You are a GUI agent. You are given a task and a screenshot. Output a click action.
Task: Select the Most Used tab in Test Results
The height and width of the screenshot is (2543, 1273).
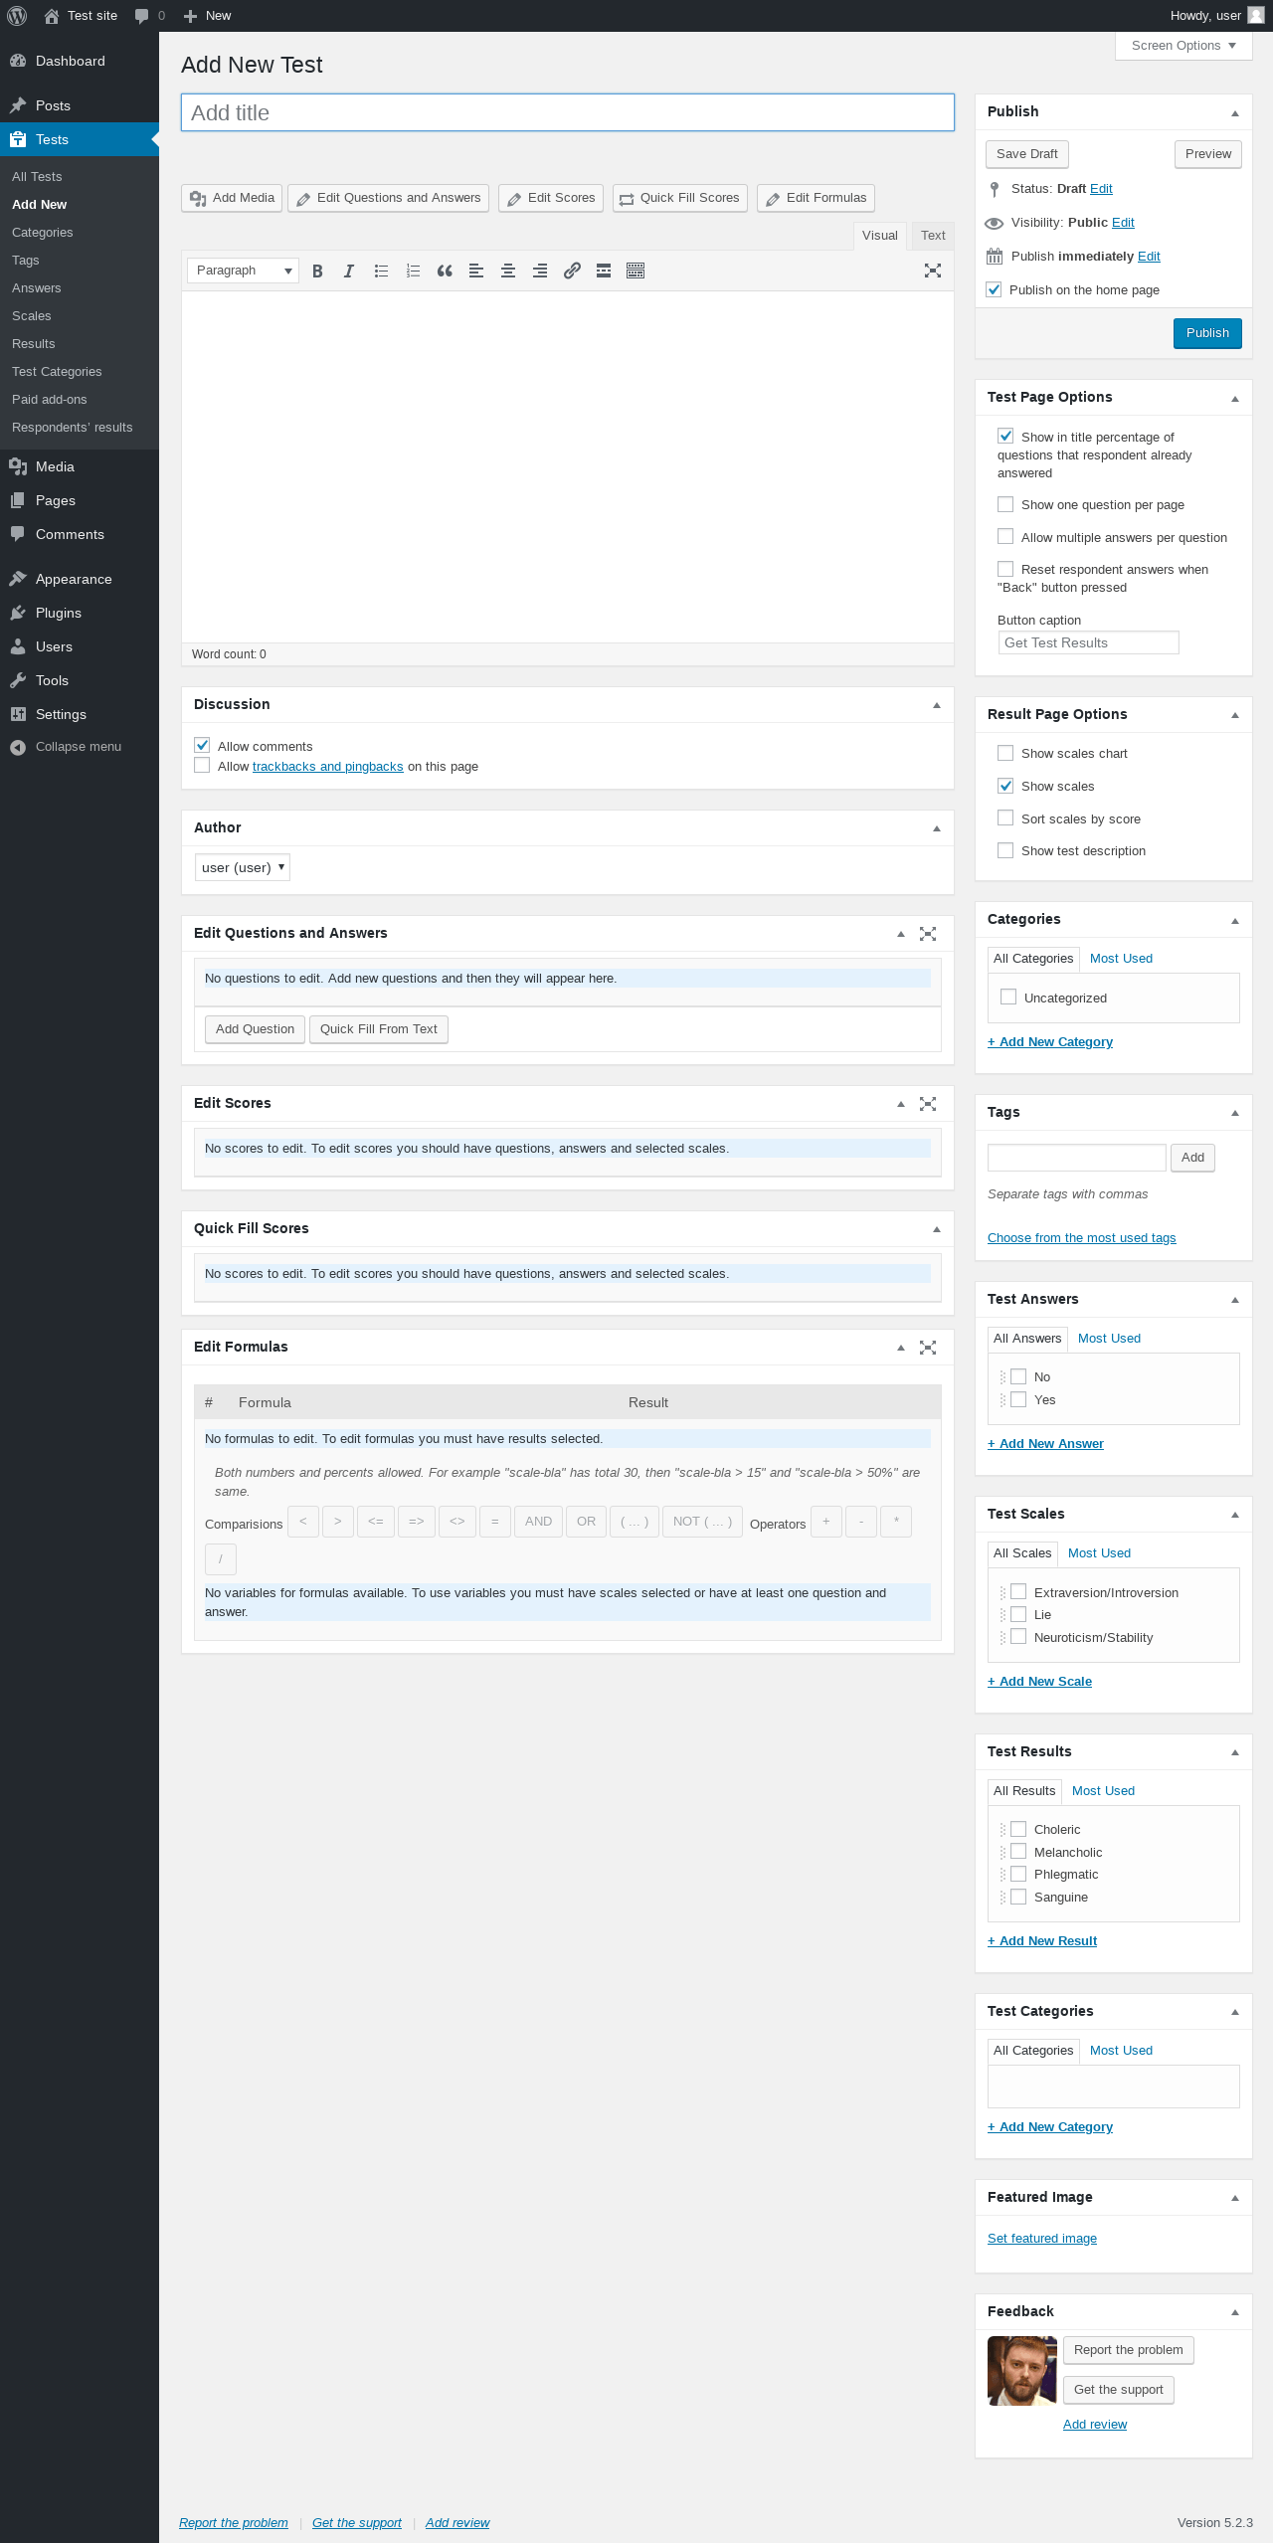tap(1103, 1790)
